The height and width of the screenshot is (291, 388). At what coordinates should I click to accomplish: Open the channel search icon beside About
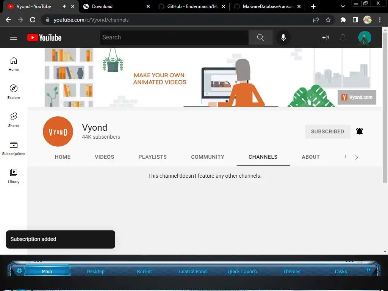pos(346,156)
